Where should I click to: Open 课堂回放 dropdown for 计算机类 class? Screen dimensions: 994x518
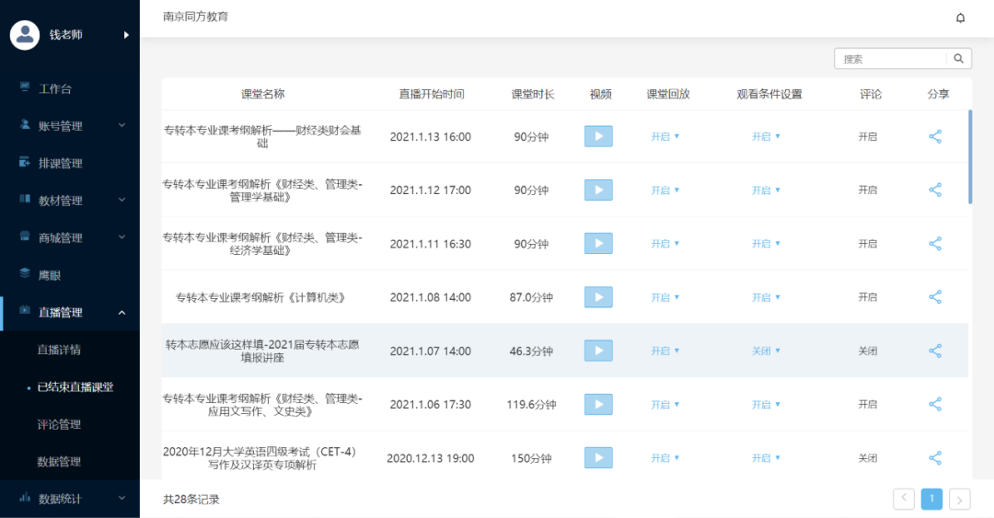pyautogui.click(x=665, y=297)
